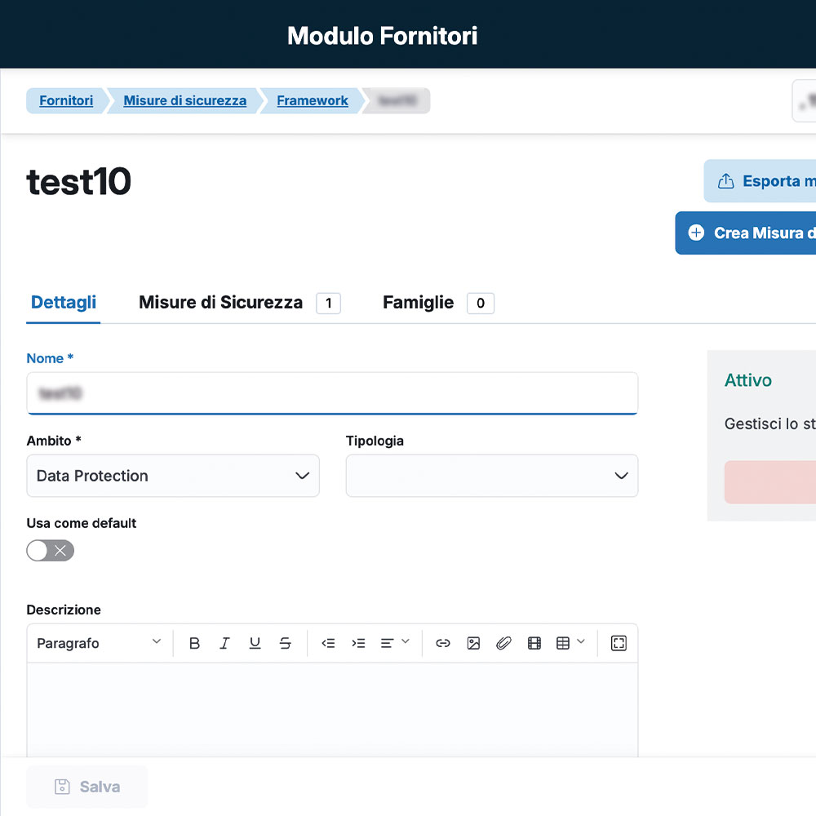Expand the editor to fullscreen
This screenshot has width=816, height=816.
[x=619, y=644]
